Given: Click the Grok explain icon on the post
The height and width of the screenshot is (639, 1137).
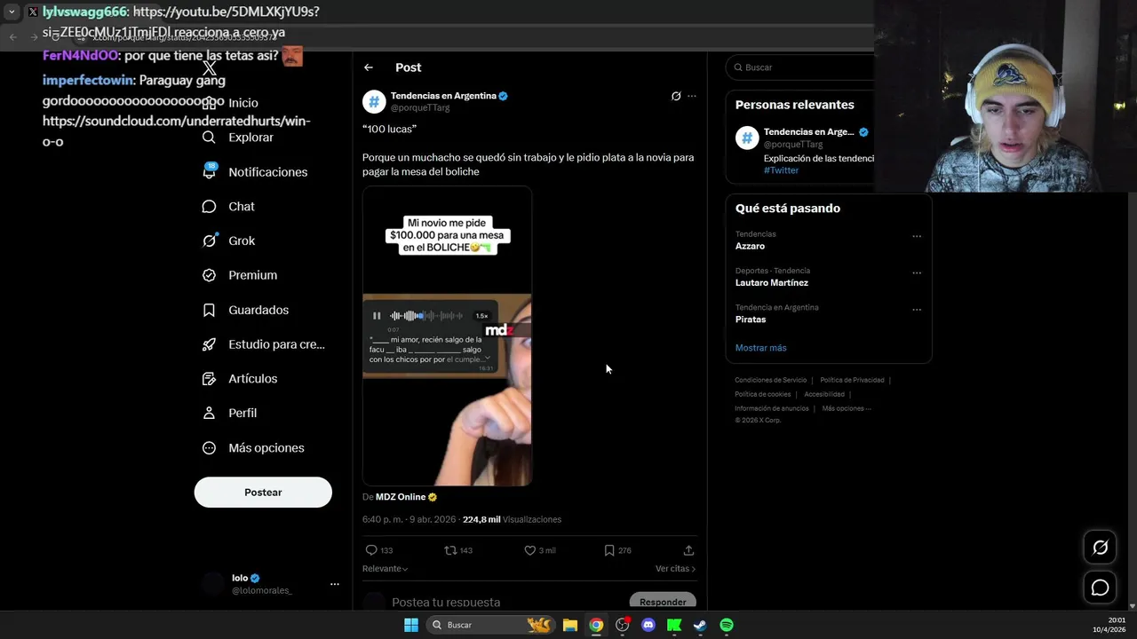Looking at the screenshot, I should pos(676,96).
